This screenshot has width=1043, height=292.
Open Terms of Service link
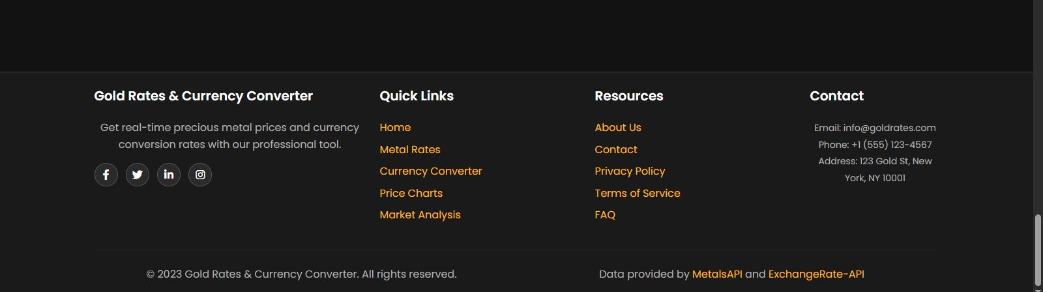(x=638, y=194)
